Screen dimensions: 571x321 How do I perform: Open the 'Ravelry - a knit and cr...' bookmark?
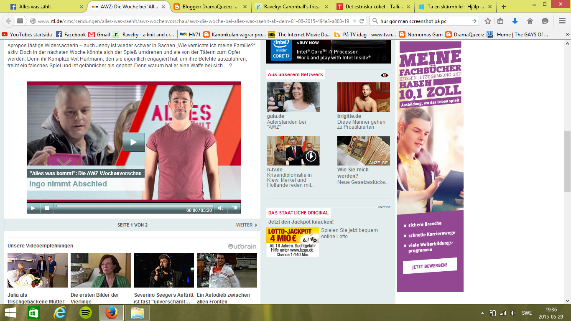click(x=143, y=35)
